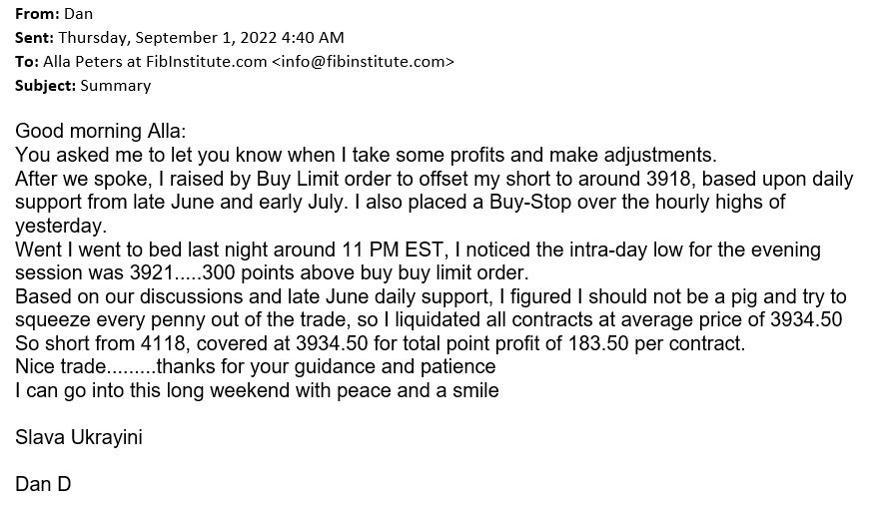Viewport: 876px width, 505px height.
Task: Click the Buy-Stop phrase in body
Action: (x=530, y=202)
